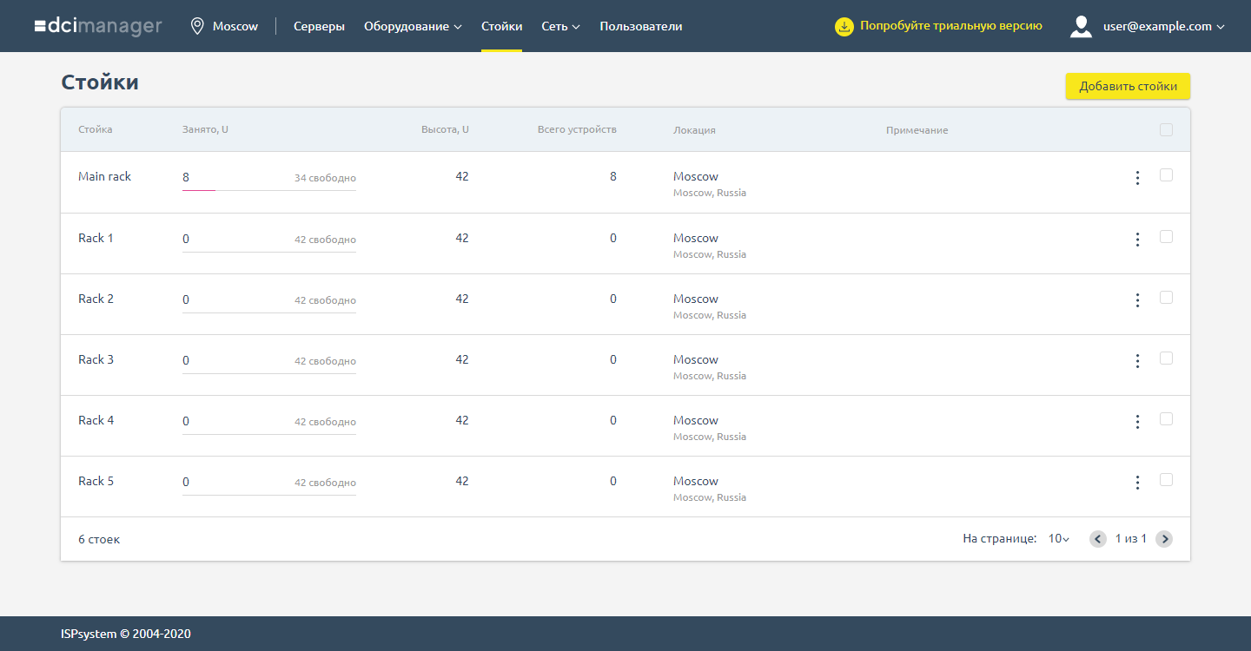Click the user avatar icon

click(1081, 26)
